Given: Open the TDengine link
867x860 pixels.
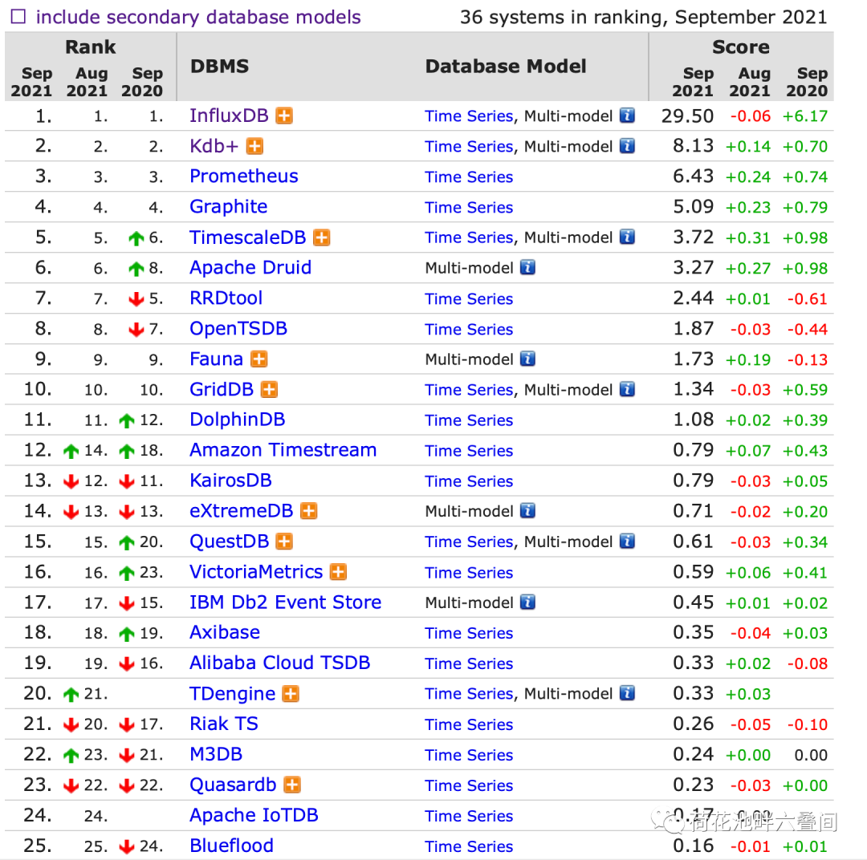Looking at the screenshot, I should coord(232,694).
